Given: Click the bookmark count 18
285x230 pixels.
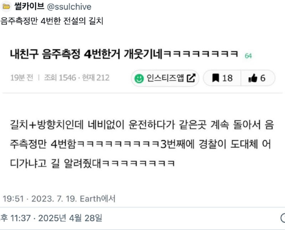Looking at the screenshot, I should pos(227,78).
